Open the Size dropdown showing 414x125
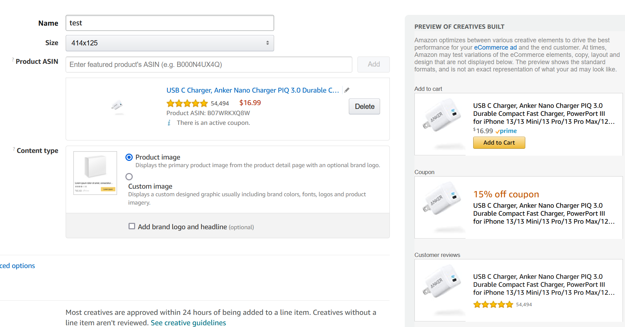The image size is (625, 327). pos(170,43)
